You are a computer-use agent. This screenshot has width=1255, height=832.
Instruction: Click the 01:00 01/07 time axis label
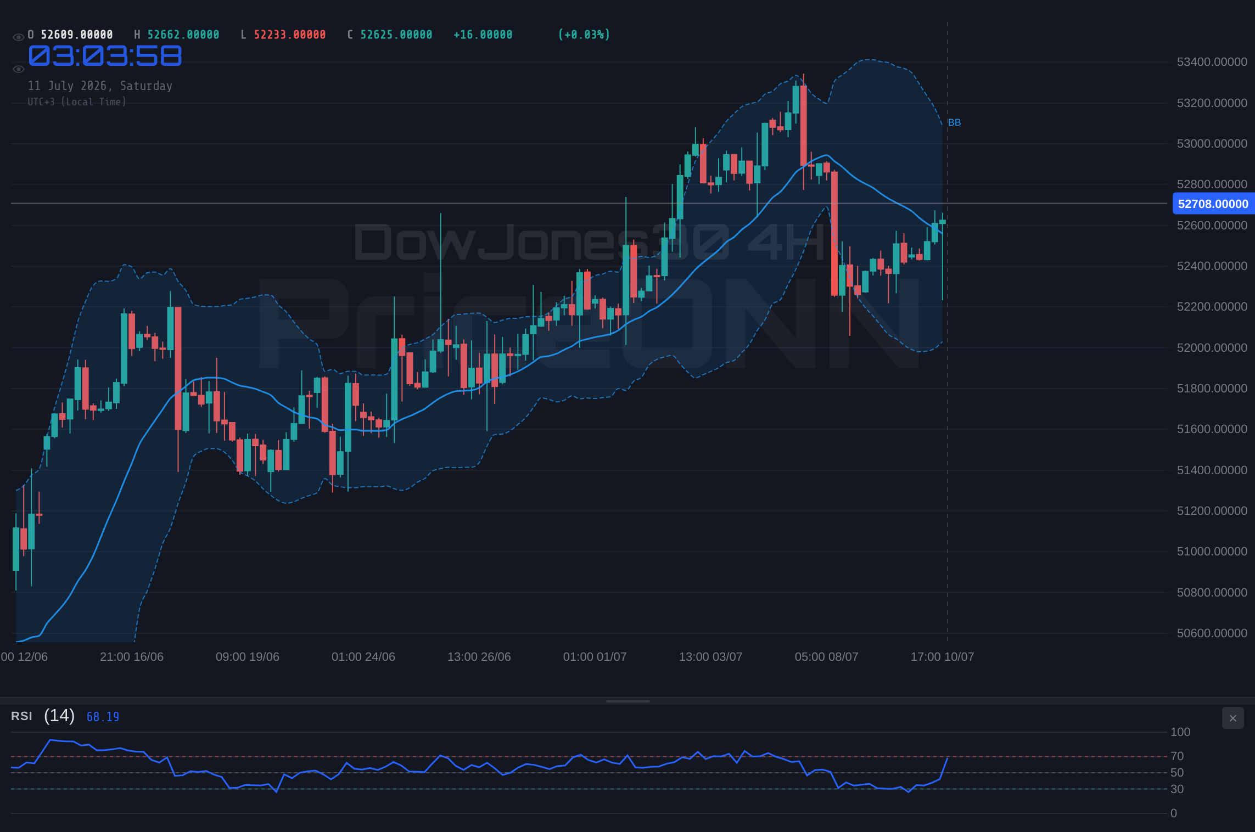595,657
